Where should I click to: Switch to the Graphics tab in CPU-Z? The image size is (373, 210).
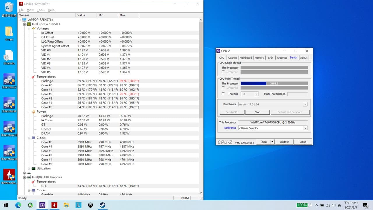pyautogui.click(x=282, y=58)
